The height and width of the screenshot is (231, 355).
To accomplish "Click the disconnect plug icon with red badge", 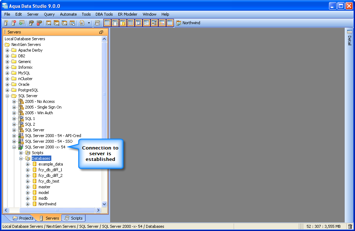I will click(x=40, y=23).
